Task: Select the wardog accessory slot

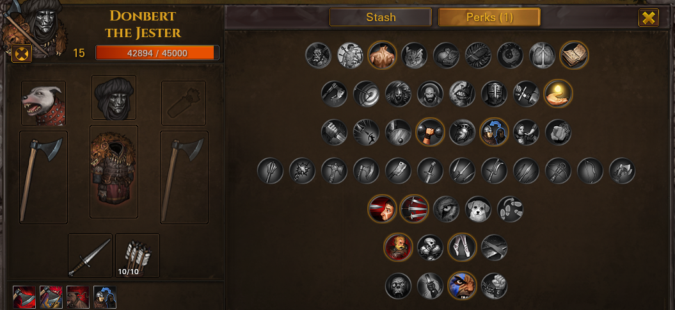Action: tap(44, 103)
